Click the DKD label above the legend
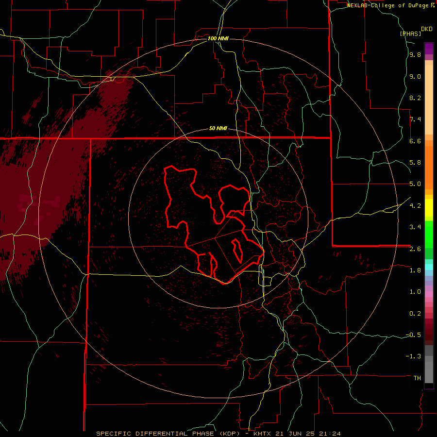Screen dimensions: 437x437 pyautogui.click(x=427, y=29)
